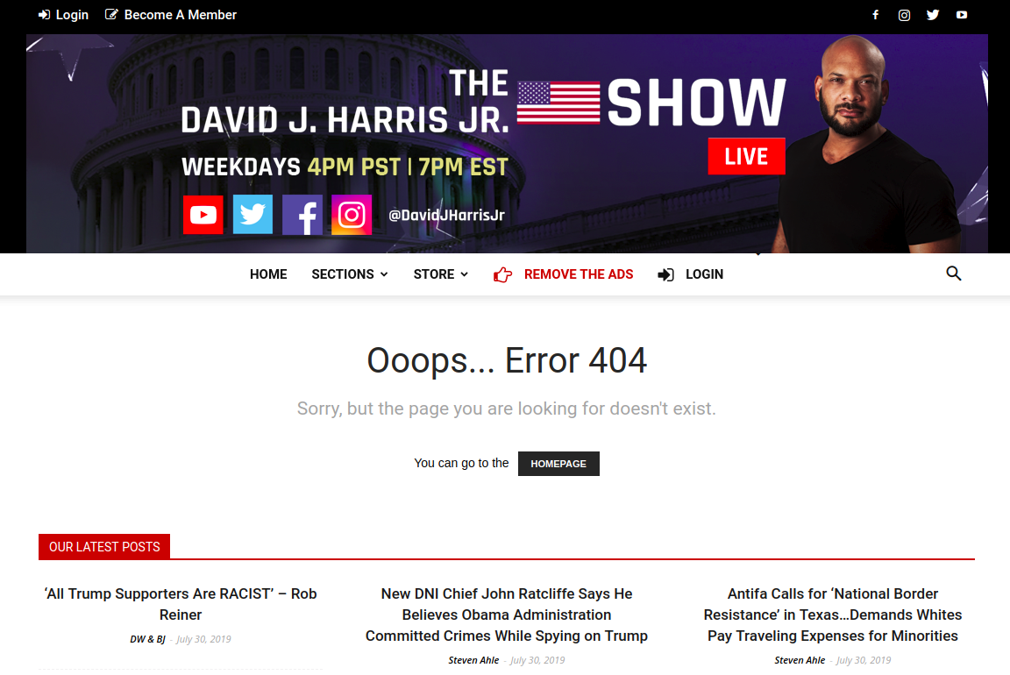This screenshot has height=675, width=1010.
Task: Open the Antifa National Border Resistance article
Action: point(832,615)
